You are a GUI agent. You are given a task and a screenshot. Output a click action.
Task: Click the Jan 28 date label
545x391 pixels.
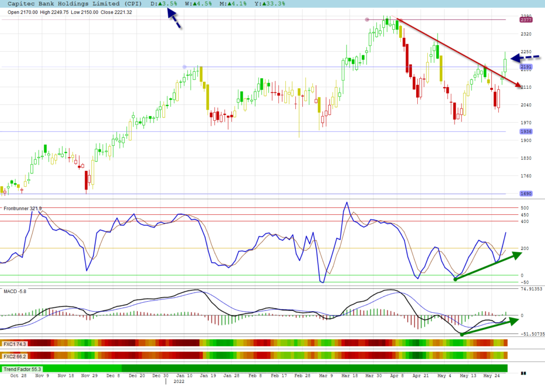tap(231, 376)
